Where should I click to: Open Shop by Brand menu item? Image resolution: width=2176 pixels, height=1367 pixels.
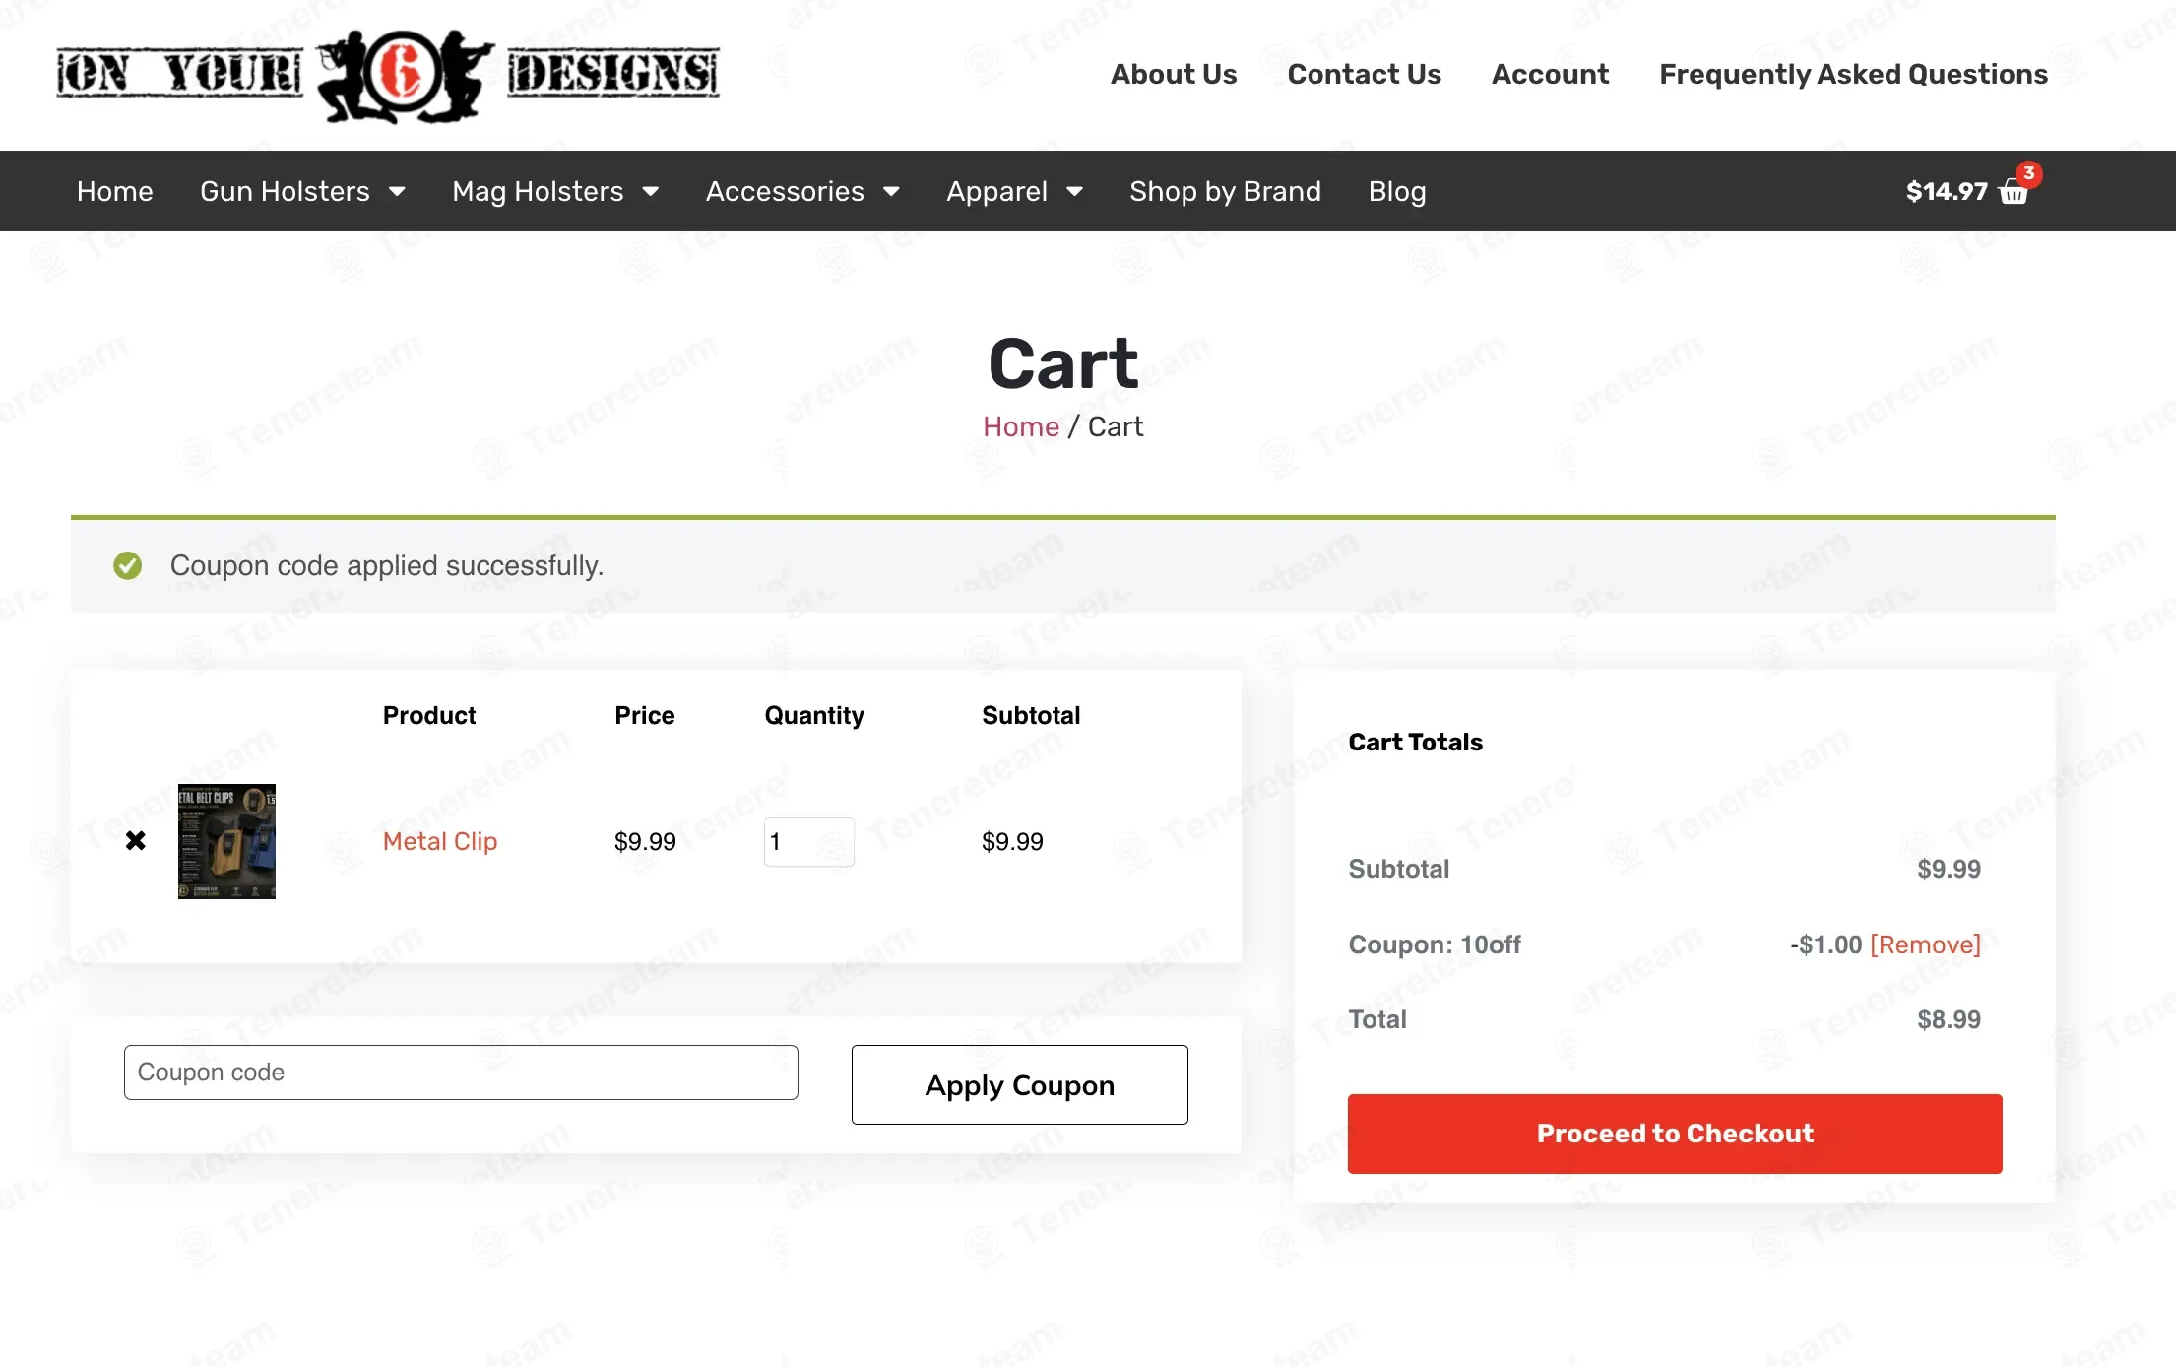[x=1225, y=191]
